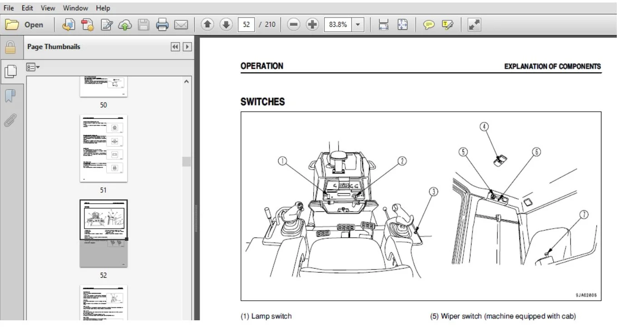620x328 pixels.
Task: Open the Window menu
Action: [75, 8]
